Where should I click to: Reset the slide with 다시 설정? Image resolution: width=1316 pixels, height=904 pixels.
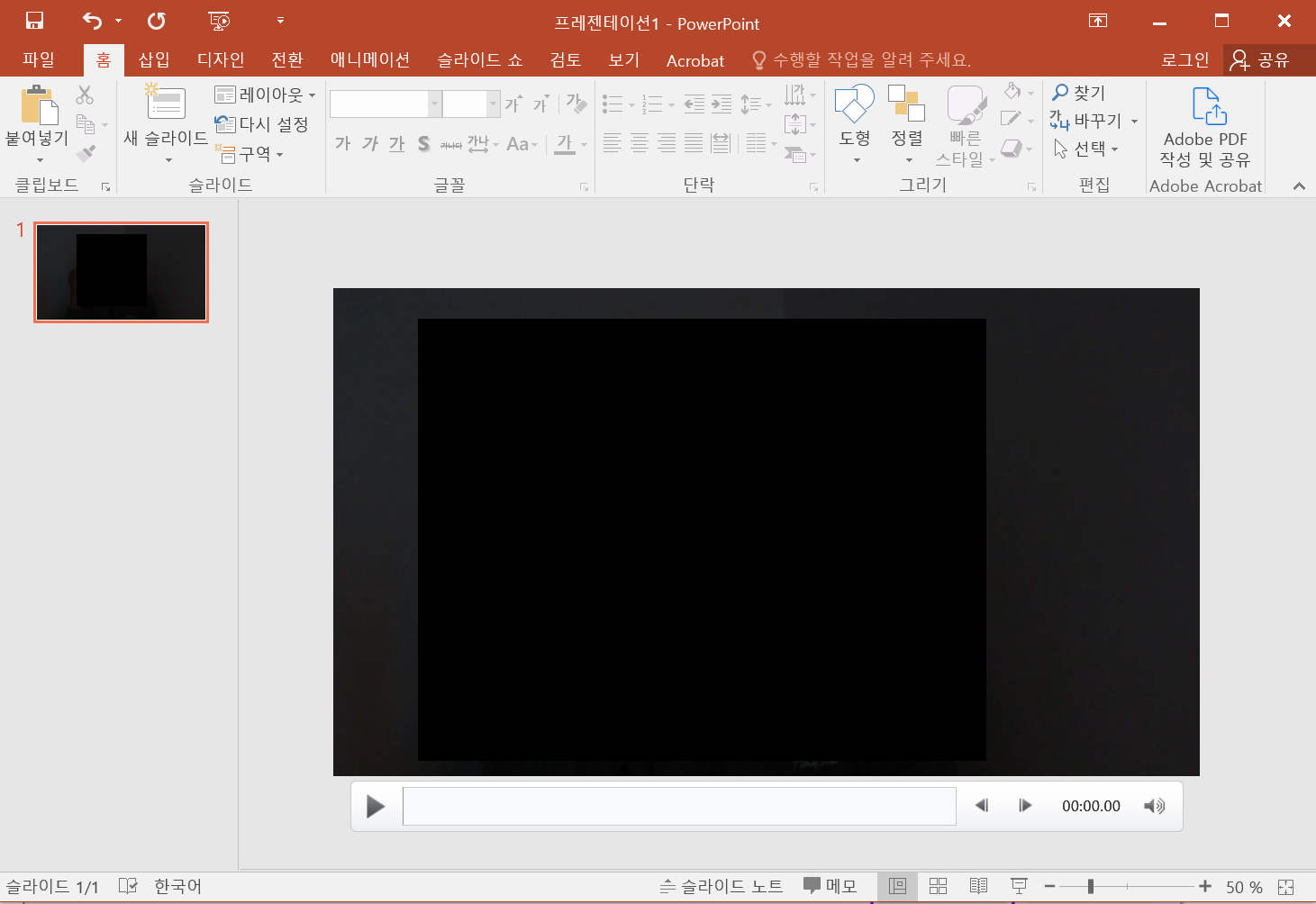pos(262,124)
